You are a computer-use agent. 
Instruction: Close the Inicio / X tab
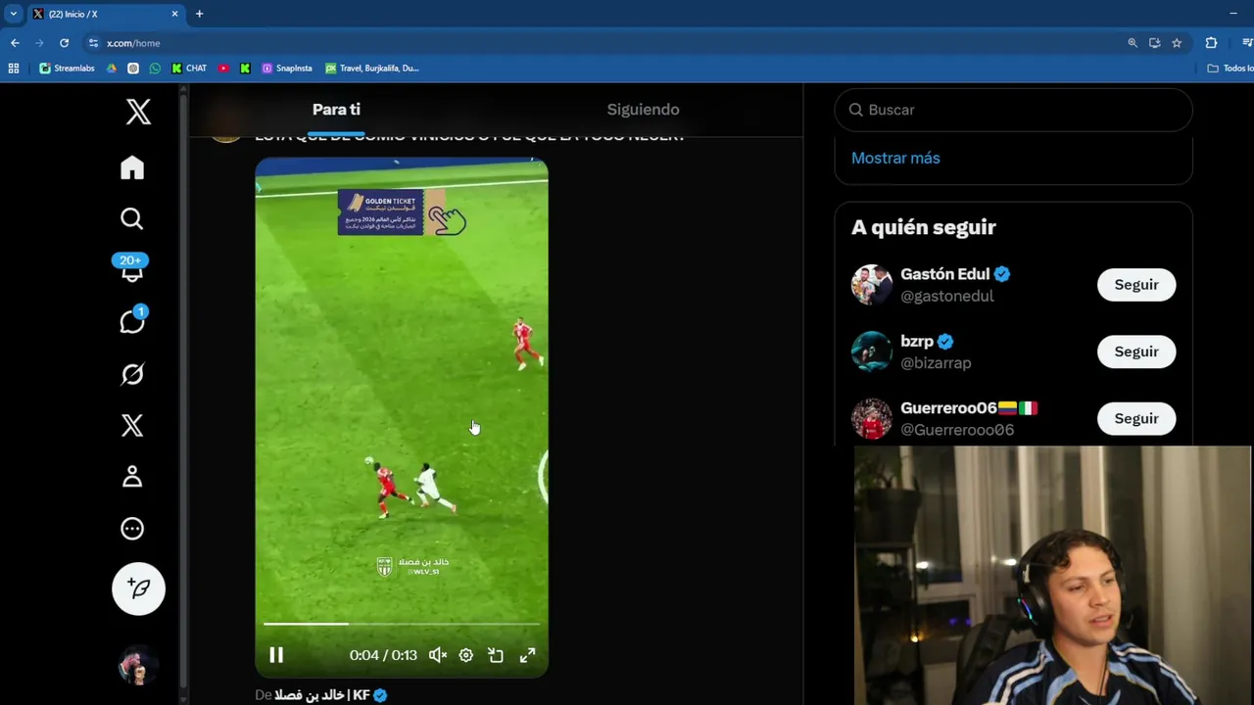pyautogui.click(x=175, y=14)
